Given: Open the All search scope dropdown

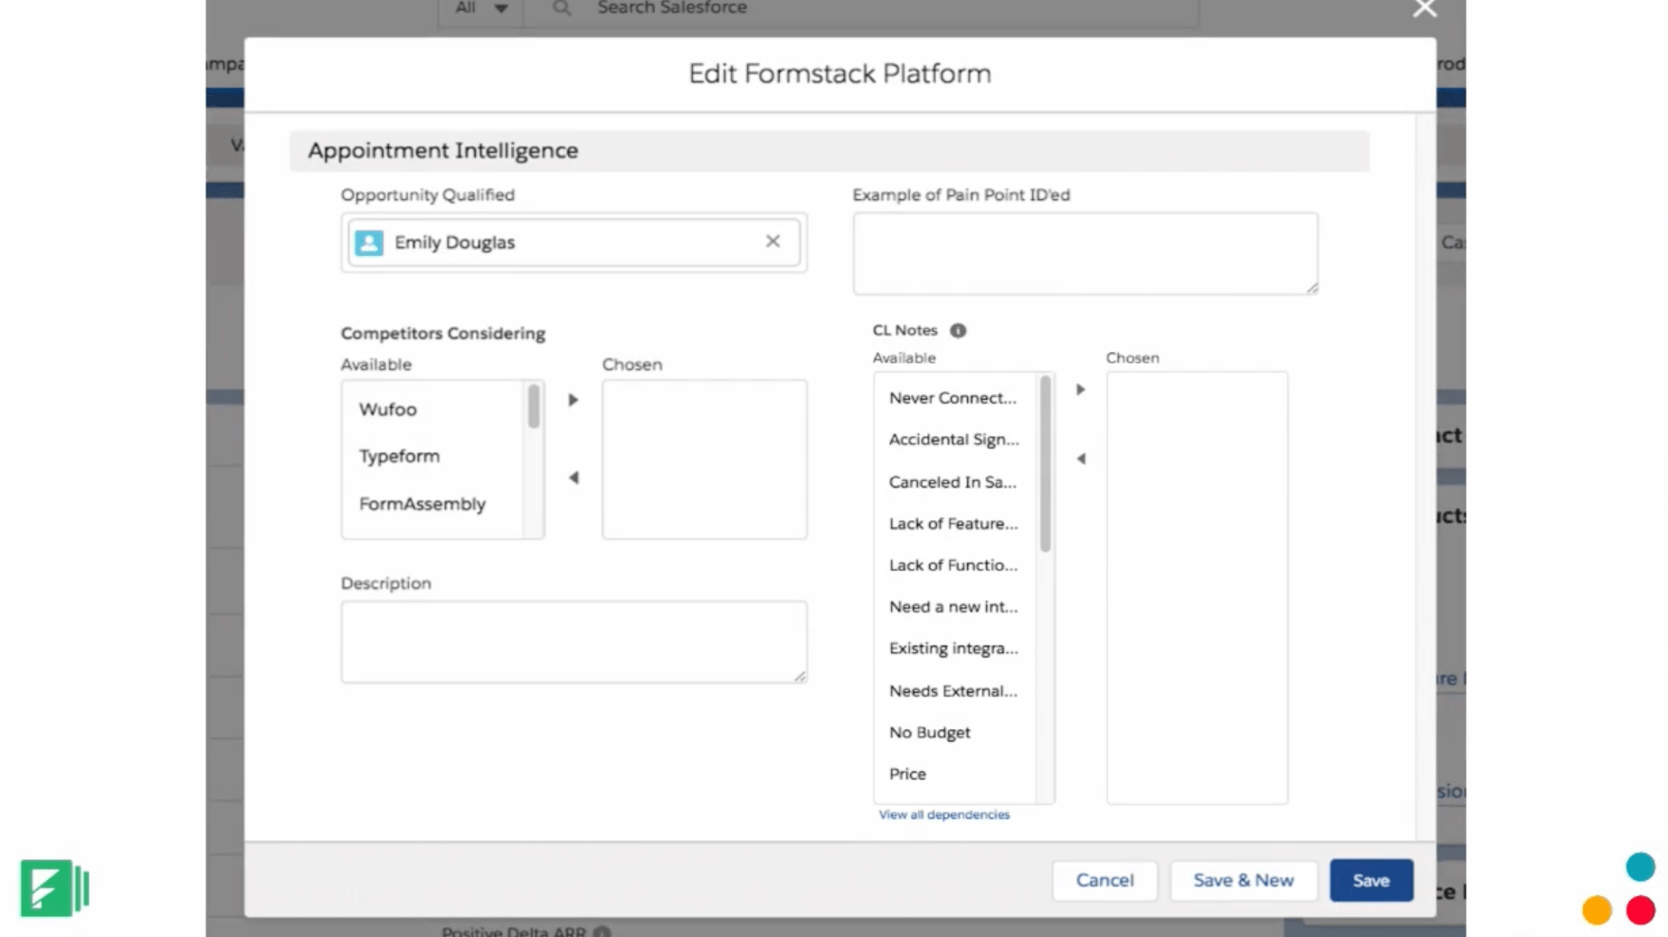Looking at the screenshot, I should [480, 8].
